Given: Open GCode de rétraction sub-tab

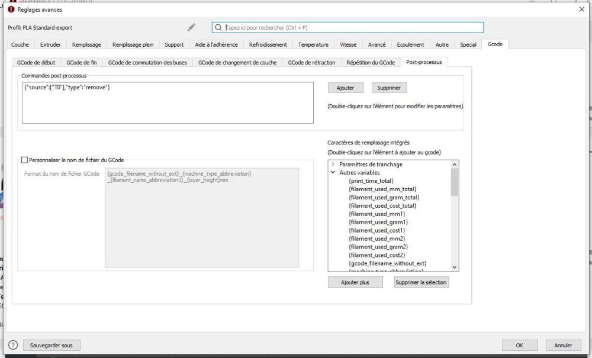Looking at the screenshot, I should [x=311, y=62].
